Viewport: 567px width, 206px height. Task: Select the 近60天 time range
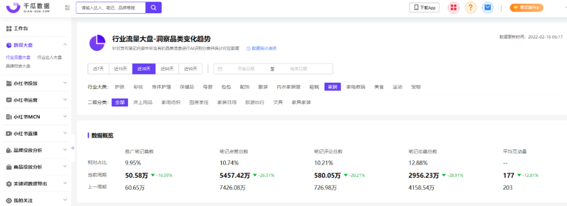[167, 69]
